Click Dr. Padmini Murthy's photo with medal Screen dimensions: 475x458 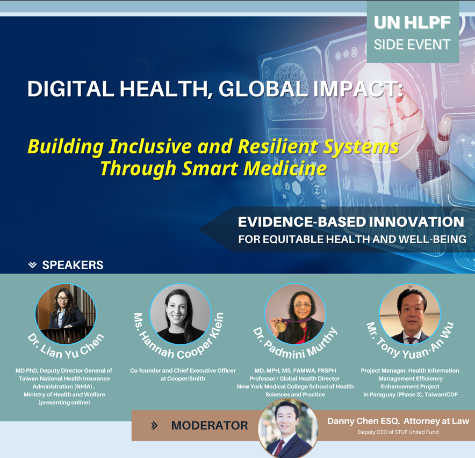pos(295,314)
